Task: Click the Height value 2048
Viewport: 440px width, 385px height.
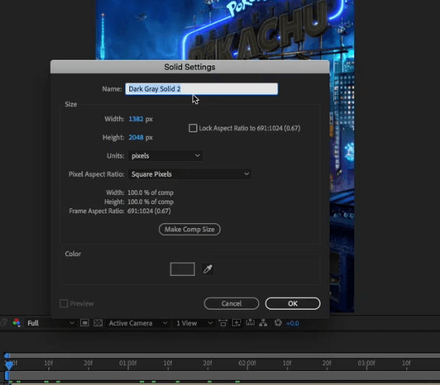Action: [136, 137]
